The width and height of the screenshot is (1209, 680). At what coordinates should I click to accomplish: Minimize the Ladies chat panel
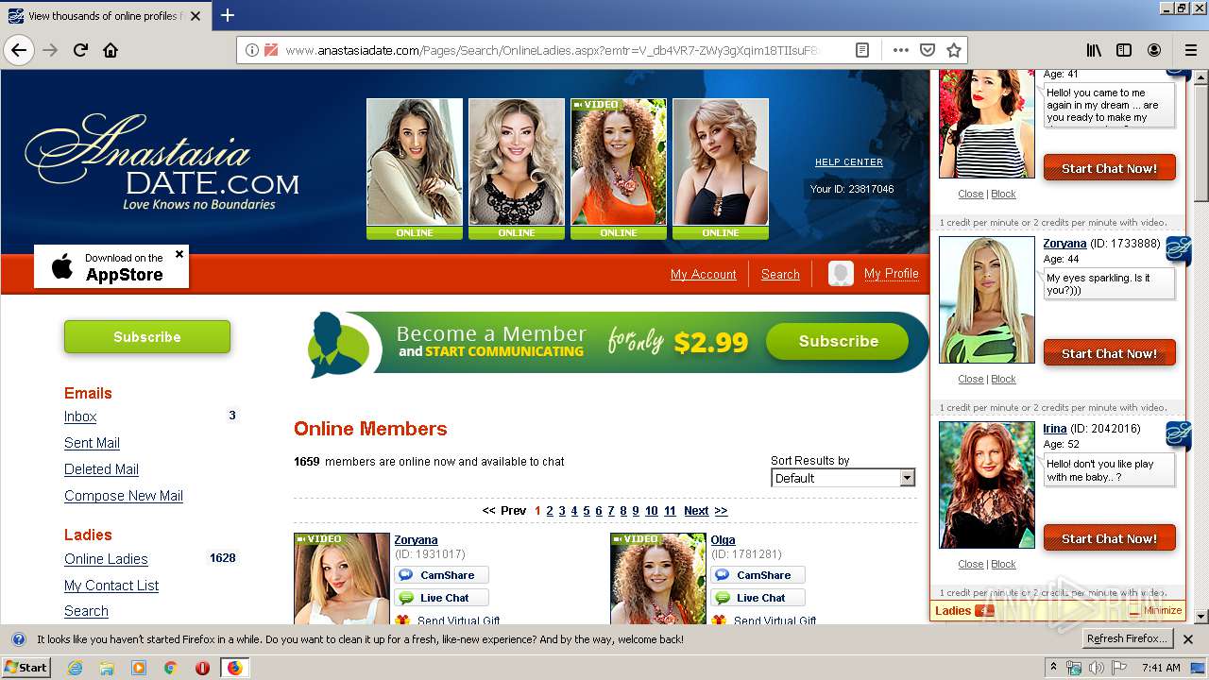point(1157,610)
